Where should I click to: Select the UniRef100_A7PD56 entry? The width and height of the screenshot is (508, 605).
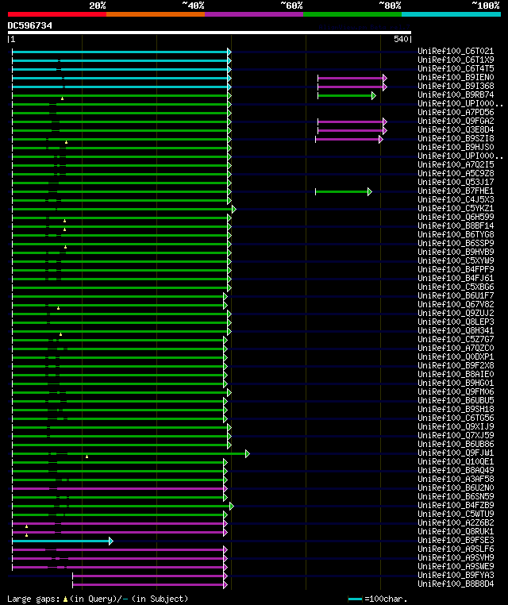point(456,112)
